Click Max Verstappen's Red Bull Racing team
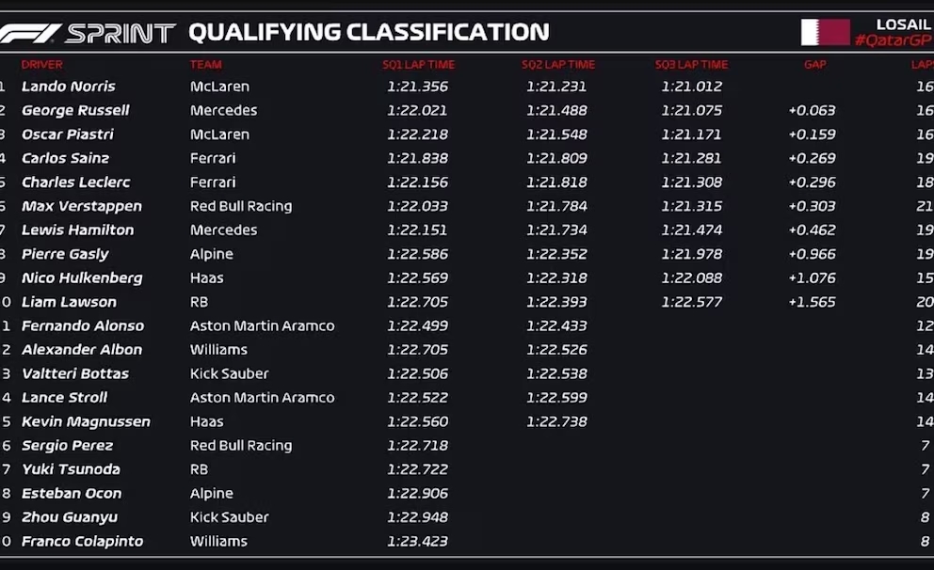Viewport: 934px width, 570px height. [241, 207]
